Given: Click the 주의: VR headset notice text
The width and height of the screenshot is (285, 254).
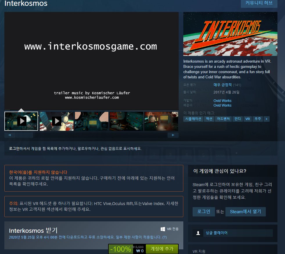Looking at the screenshot, I should (94, 206).
